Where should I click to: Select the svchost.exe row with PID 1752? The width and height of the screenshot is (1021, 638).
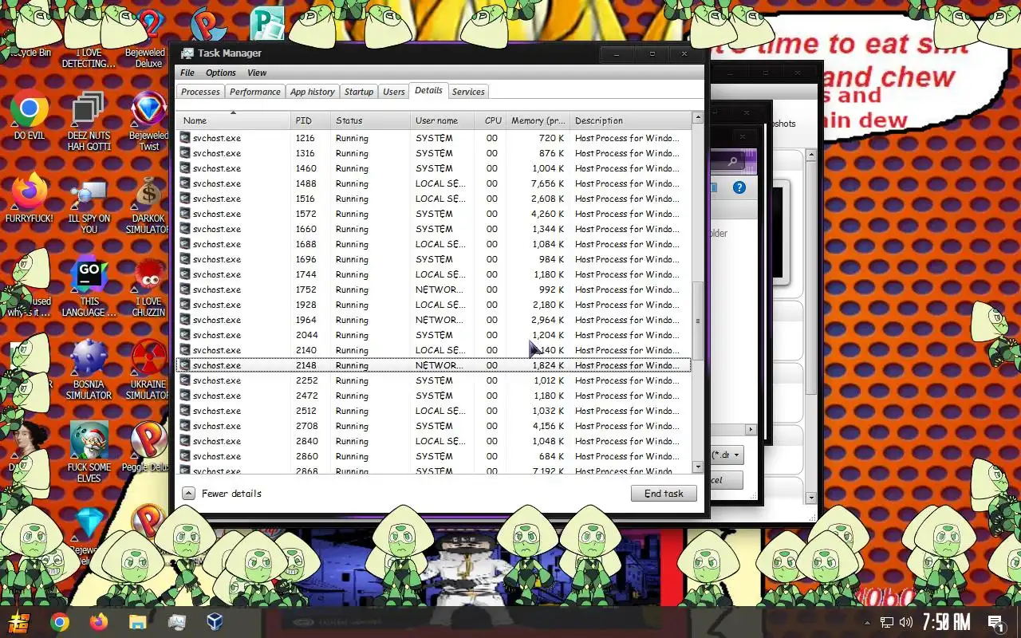[433, 289]
